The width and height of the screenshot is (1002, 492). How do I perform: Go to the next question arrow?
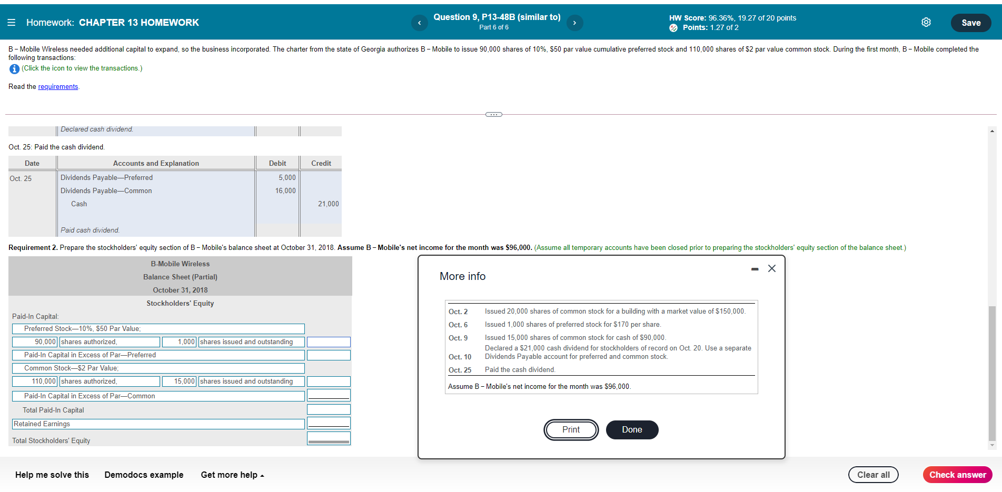tap(574, 23)
